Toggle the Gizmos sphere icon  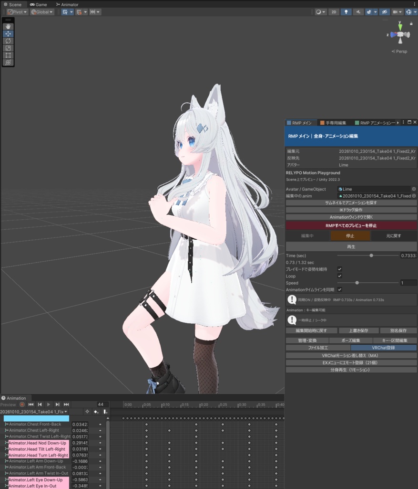408,12
